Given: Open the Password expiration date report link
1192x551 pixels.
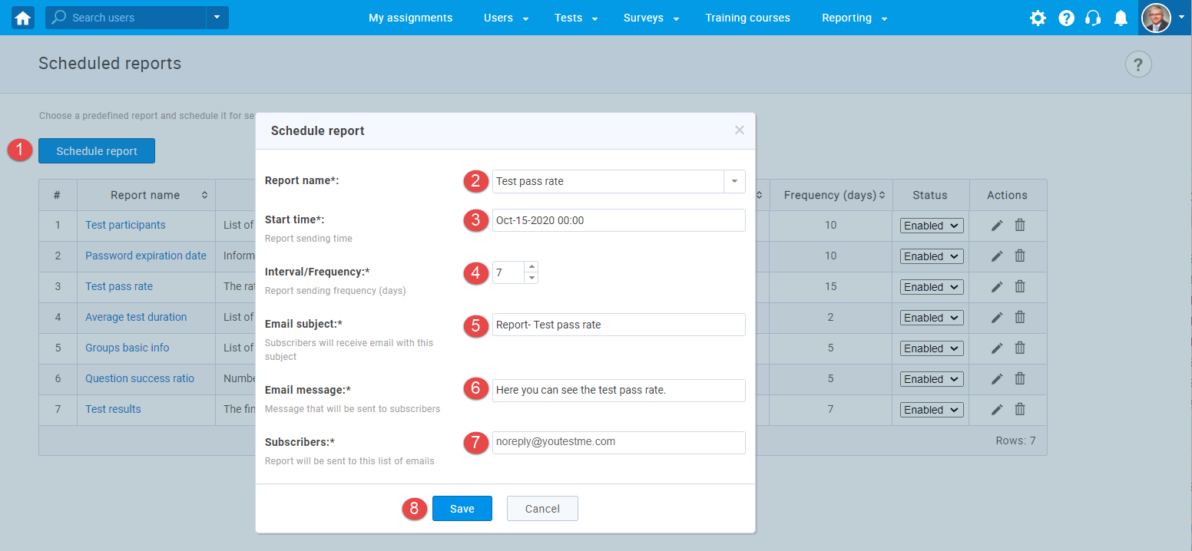Looking at the screenshot, I should [146, 256].
